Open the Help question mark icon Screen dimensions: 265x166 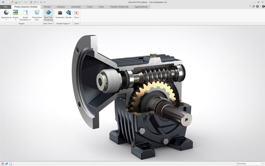coord(263,7)
